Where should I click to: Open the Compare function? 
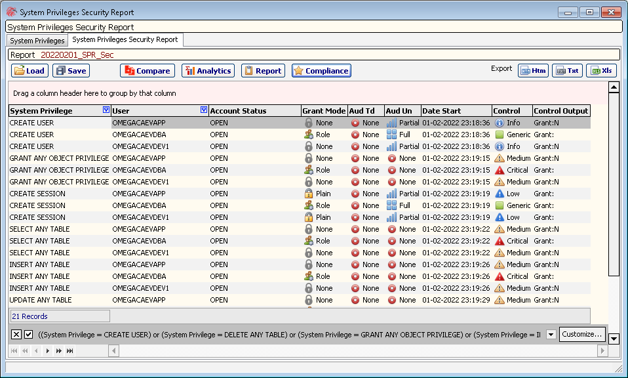(x=147, y=71)
